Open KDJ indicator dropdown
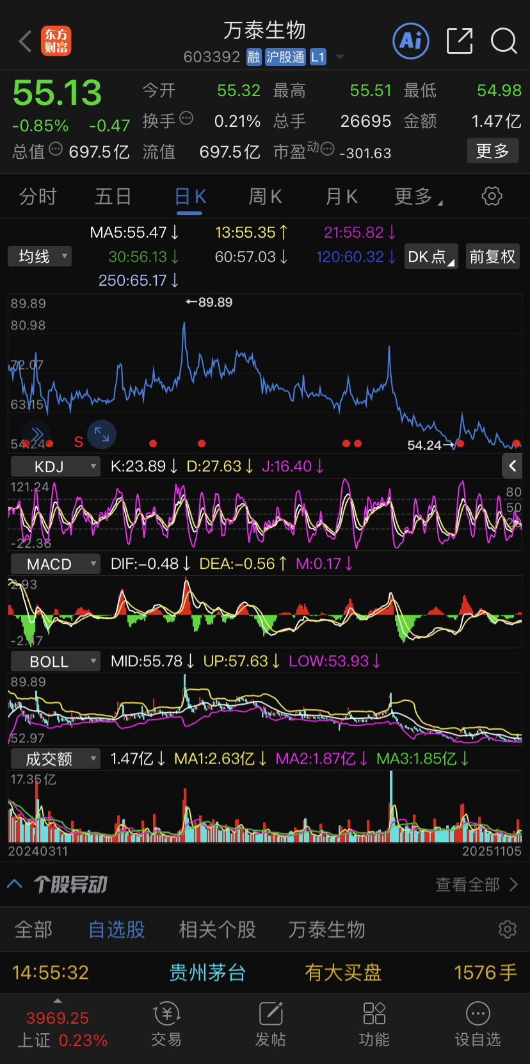Viewport: 530px width, 1064px height. click(x=56, y=466)
